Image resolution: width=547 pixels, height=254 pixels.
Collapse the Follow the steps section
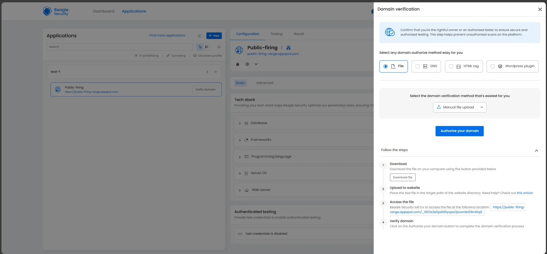tap(536, 150)
